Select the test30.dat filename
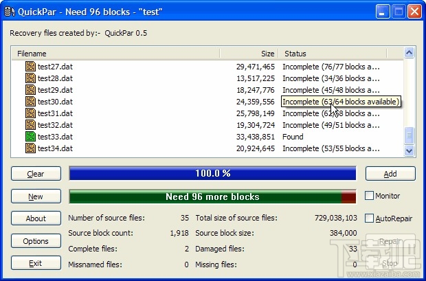Image resolution: width=426 pixels, height=281 pixels. pos(55,102)
